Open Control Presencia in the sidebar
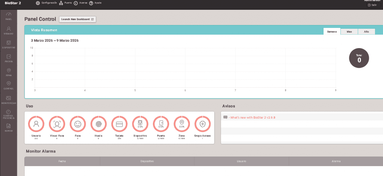 click(8, 114)
